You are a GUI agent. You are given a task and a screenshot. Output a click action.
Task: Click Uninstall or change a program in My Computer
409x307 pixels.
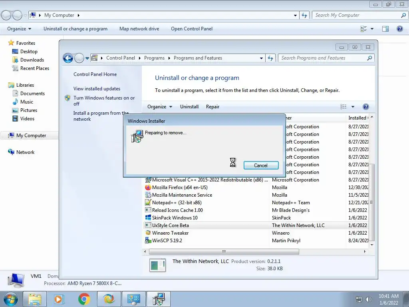75,29
